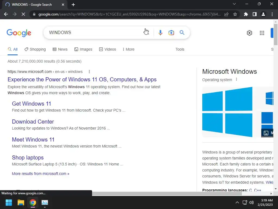Open the Download Center link
The image size is (278, 209).
point(33,122)
